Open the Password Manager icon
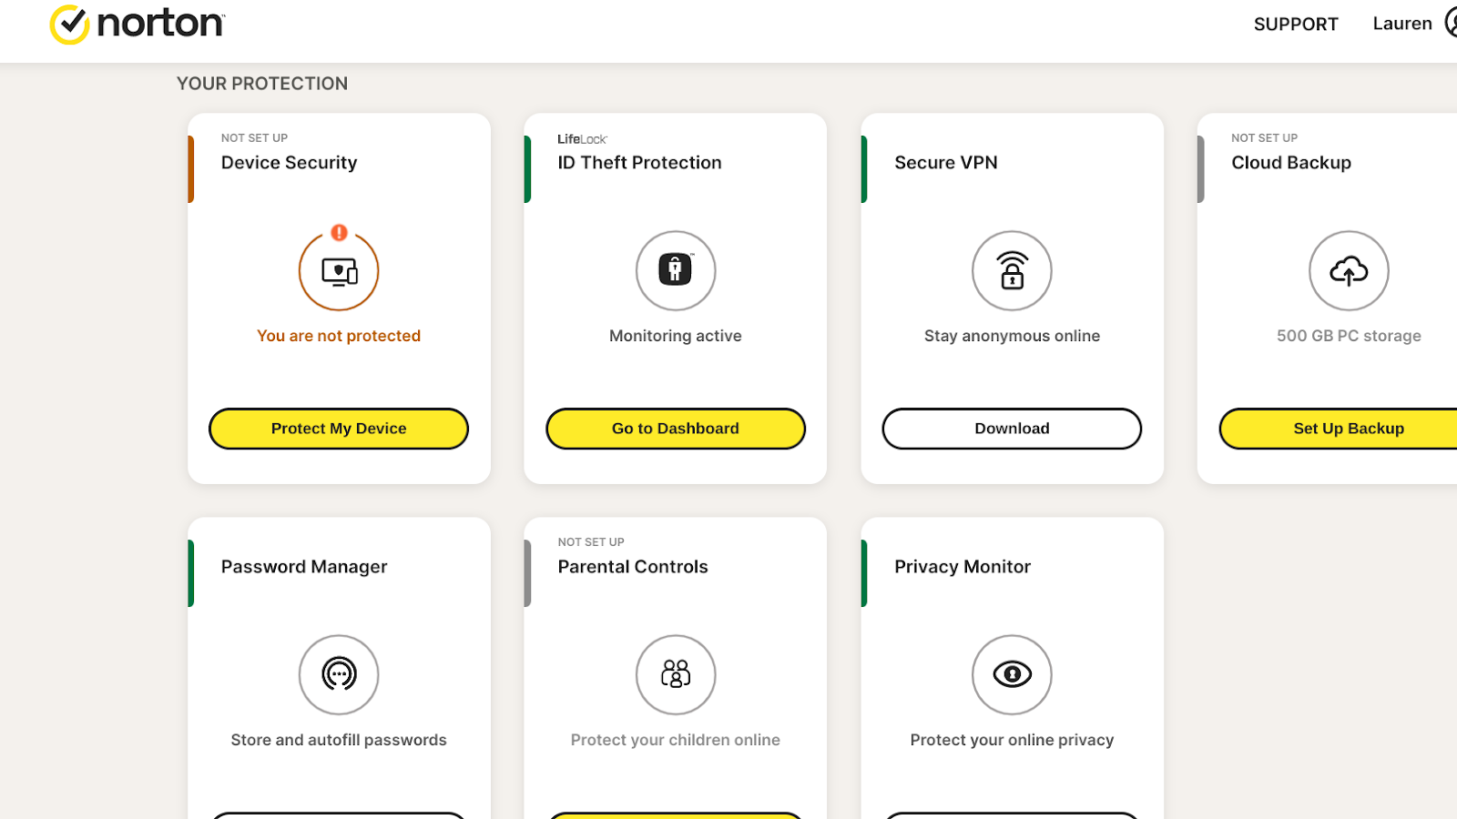Image resolution: width=1457 pixels, height=819 pixels. click(339, 674)
